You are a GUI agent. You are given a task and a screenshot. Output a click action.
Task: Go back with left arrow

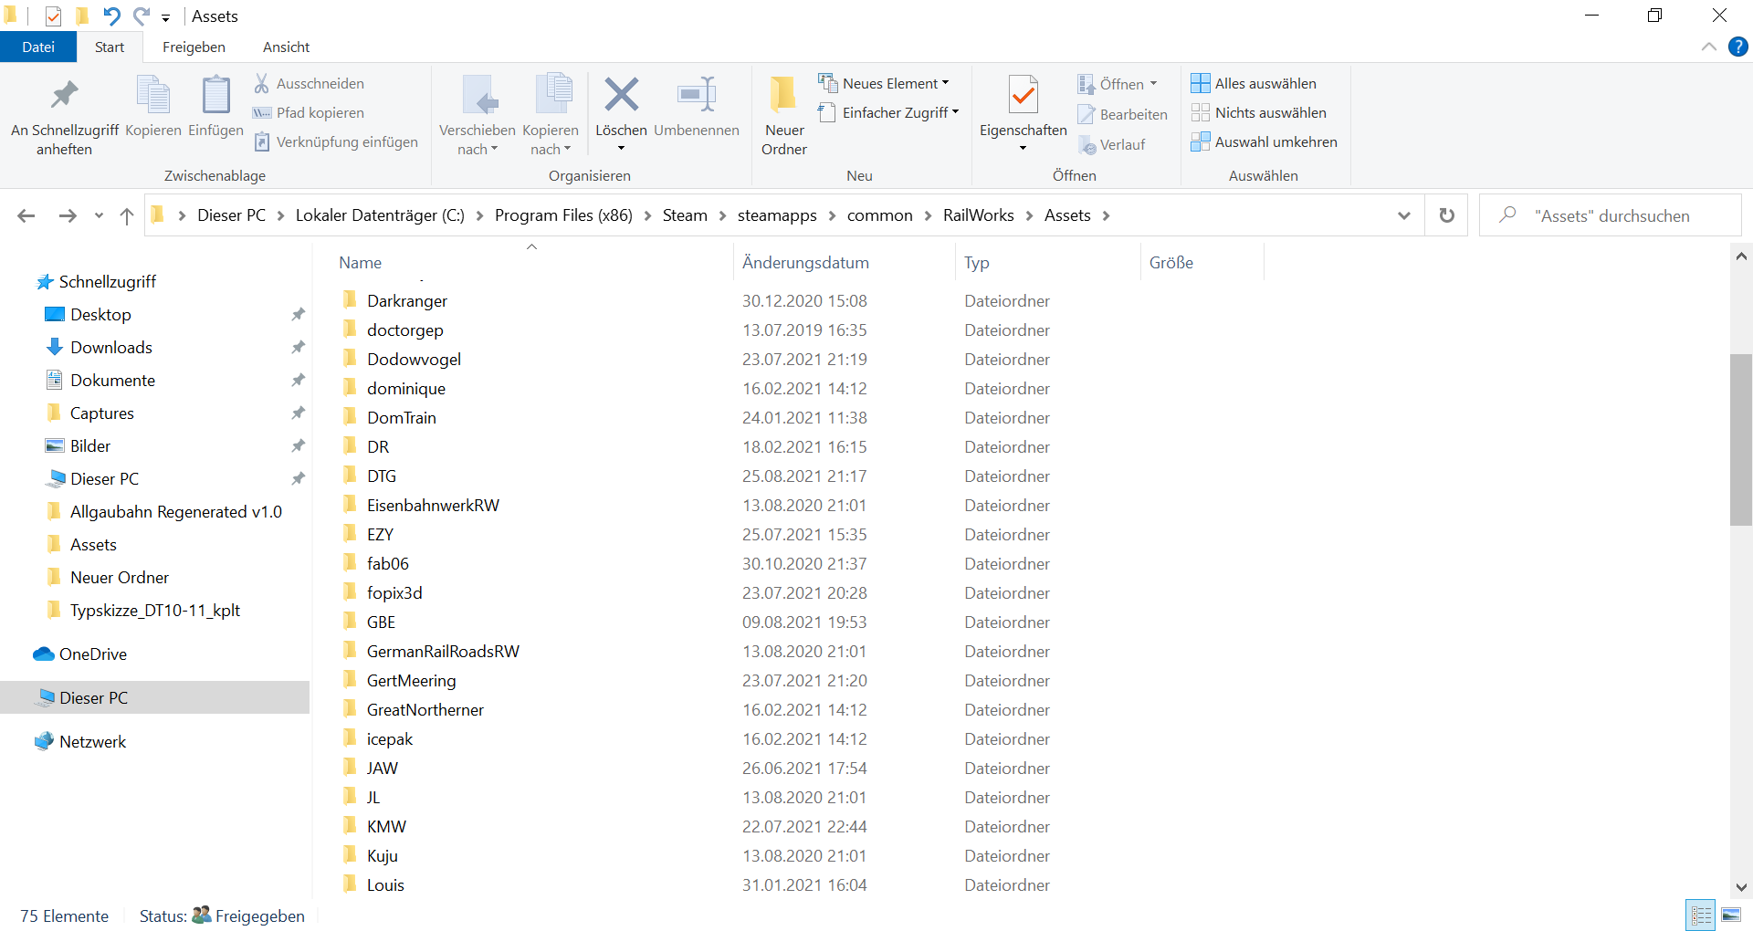[26, 216]
